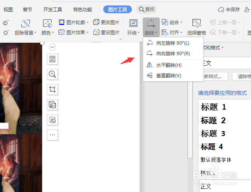Image resolution: width=251 pixels, height=192 pixels.
Task: Switch to the 特色功能 tab
Action: click(83, 10)
